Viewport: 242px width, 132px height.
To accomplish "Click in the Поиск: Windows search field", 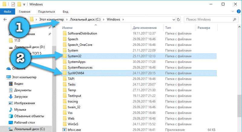I will coord(208,20).
